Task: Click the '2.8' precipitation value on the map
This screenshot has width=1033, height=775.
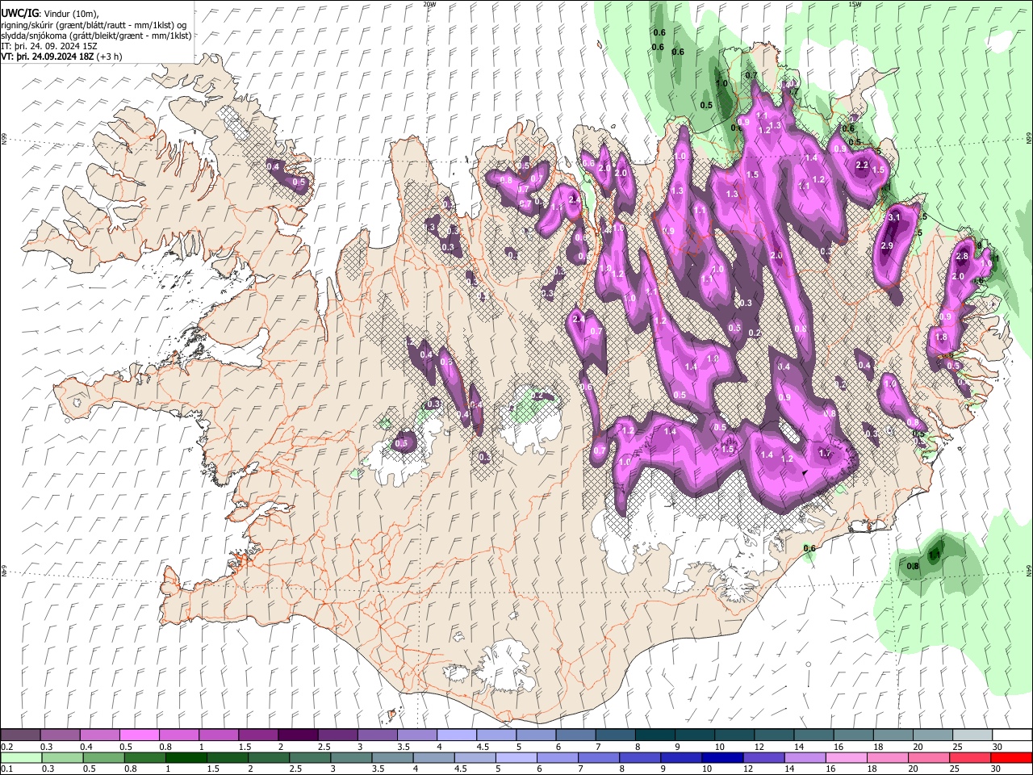Action: 961,256
